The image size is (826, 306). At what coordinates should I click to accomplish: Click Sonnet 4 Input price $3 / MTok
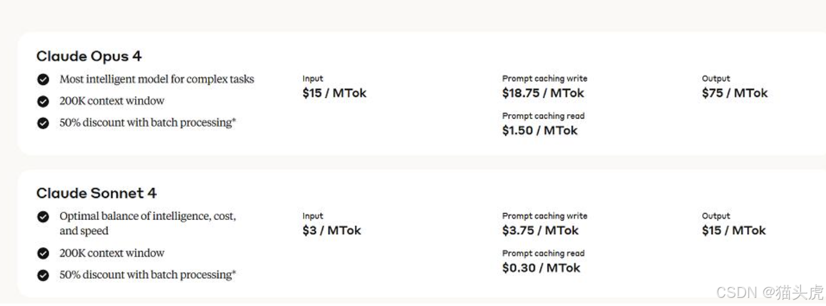(x=332, y=230)
